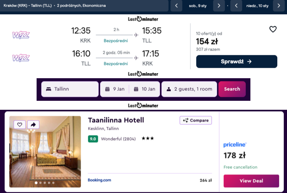Click the pink Search button
The width and height of the screenshot is (287, 193).
232,89
